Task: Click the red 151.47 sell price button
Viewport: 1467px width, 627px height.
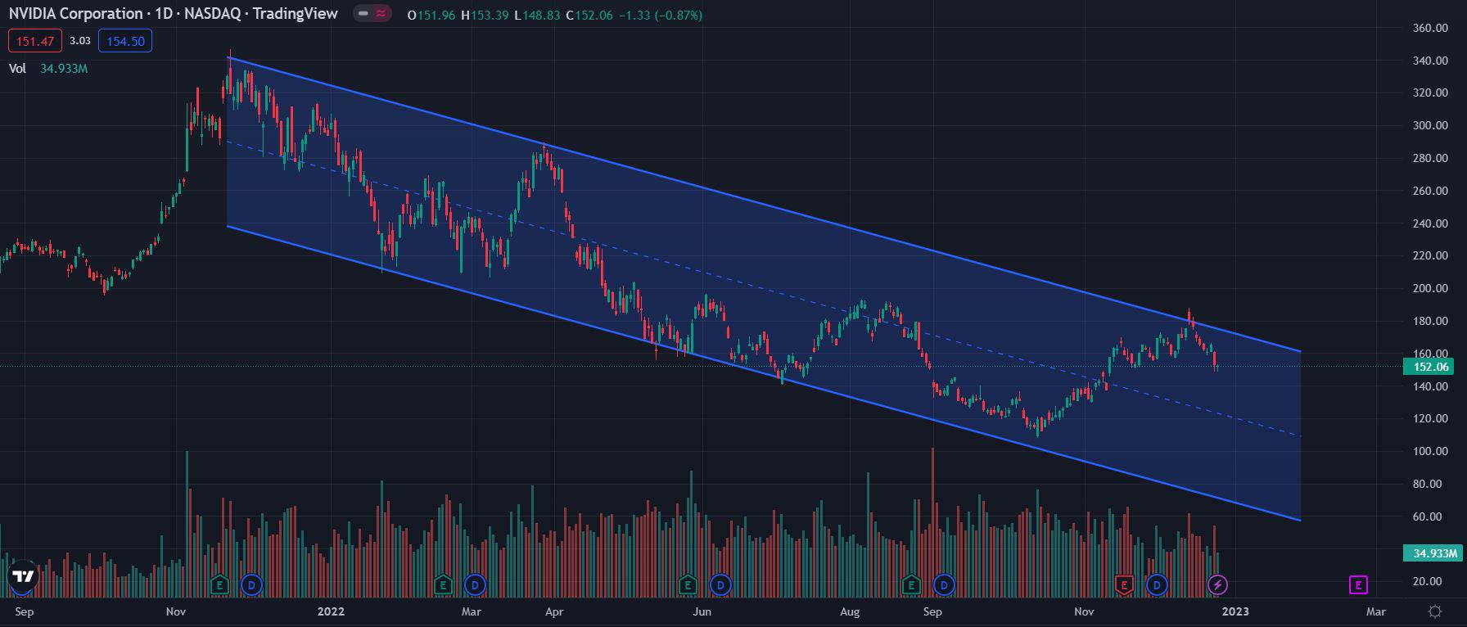Action: pos(34,41)
